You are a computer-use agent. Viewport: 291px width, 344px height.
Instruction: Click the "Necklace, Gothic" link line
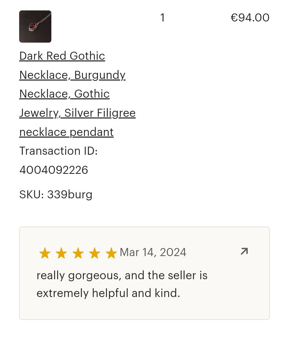tap(64, 94)
